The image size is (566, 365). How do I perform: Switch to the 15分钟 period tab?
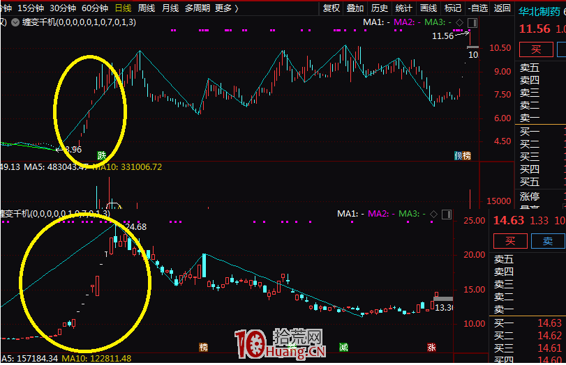[x=31, y=8]
